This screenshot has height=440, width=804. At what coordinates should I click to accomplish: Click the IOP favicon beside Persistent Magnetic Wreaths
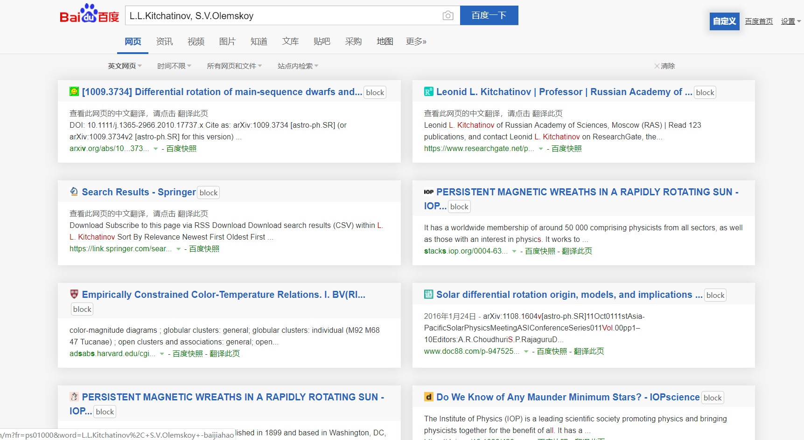click(x=428, y=192)
